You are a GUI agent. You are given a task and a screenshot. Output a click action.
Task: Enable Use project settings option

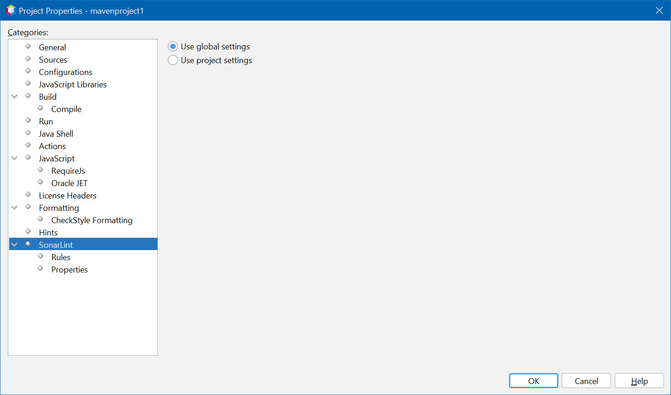coord(173,60)
